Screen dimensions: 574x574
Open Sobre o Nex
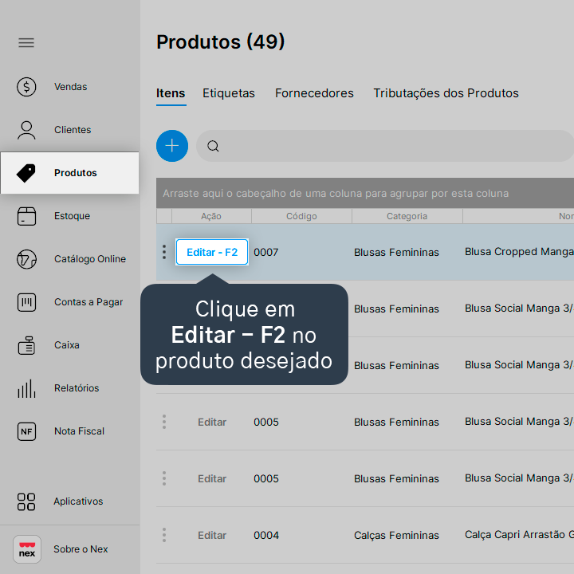[81, 549]
